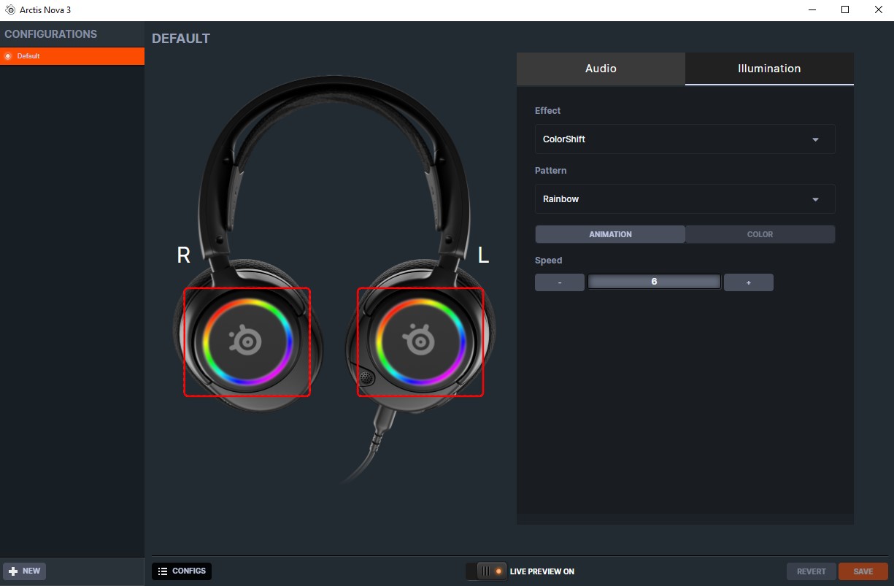The height and width of the screenshot is (586, 894).
Task: Create a NEW configuration
Action: (x=24, y=571)
